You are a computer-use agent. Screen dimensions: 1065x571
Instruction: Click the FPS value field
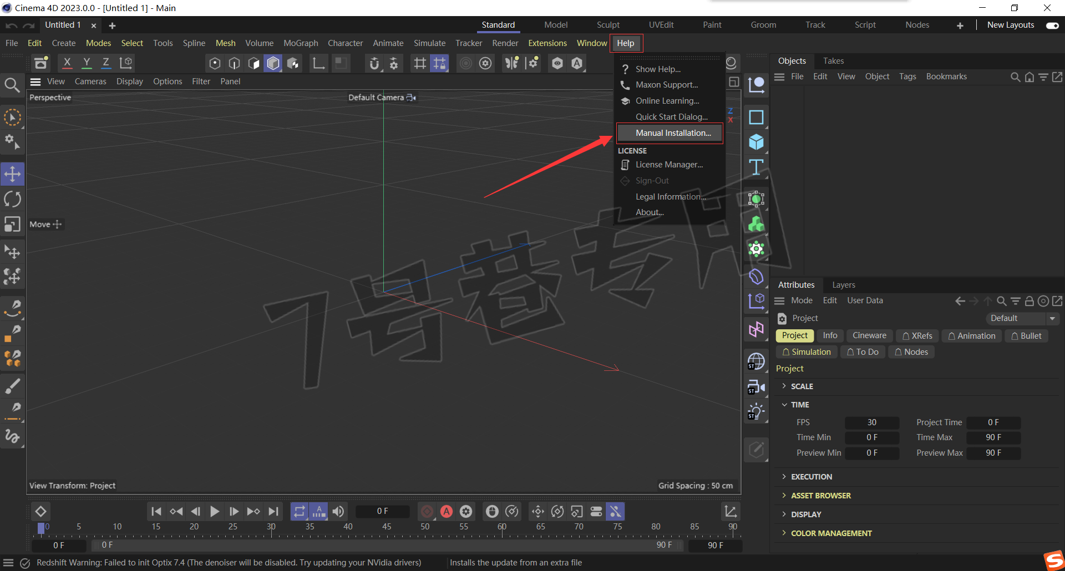coord(872,422)
